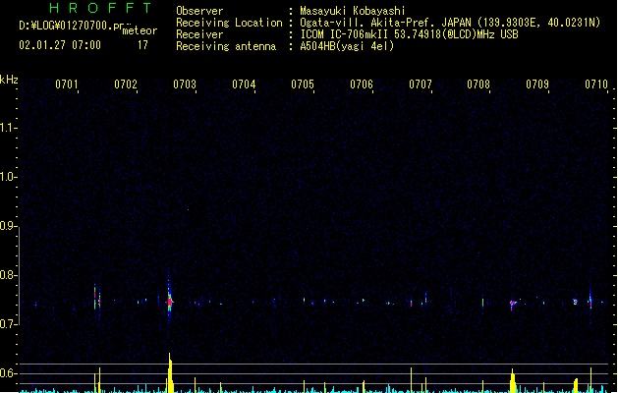Click the meteor count value 17
Screen dimensions: 618x393
(x=142, y=45)
